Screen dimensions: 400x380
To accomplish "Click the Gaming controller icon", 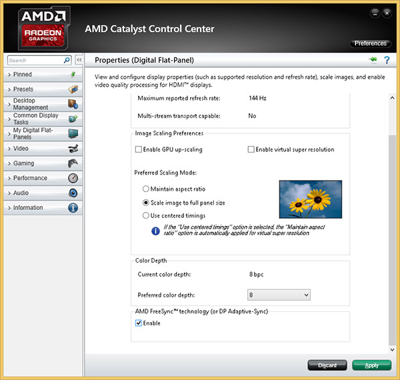I will point(73,163).
